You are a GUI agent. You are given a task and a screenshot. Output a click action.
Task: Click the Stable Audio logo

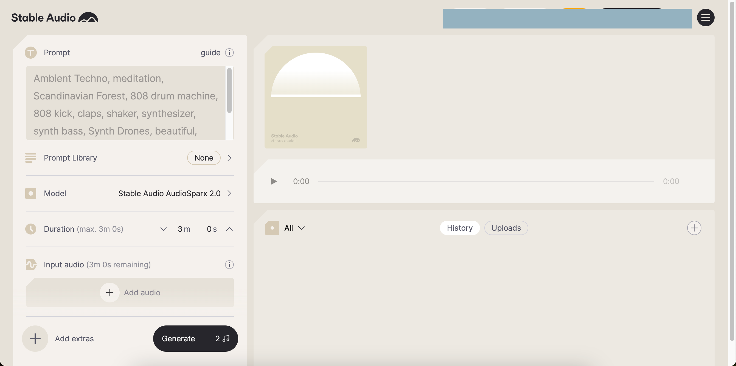click(x=55, y=18)
